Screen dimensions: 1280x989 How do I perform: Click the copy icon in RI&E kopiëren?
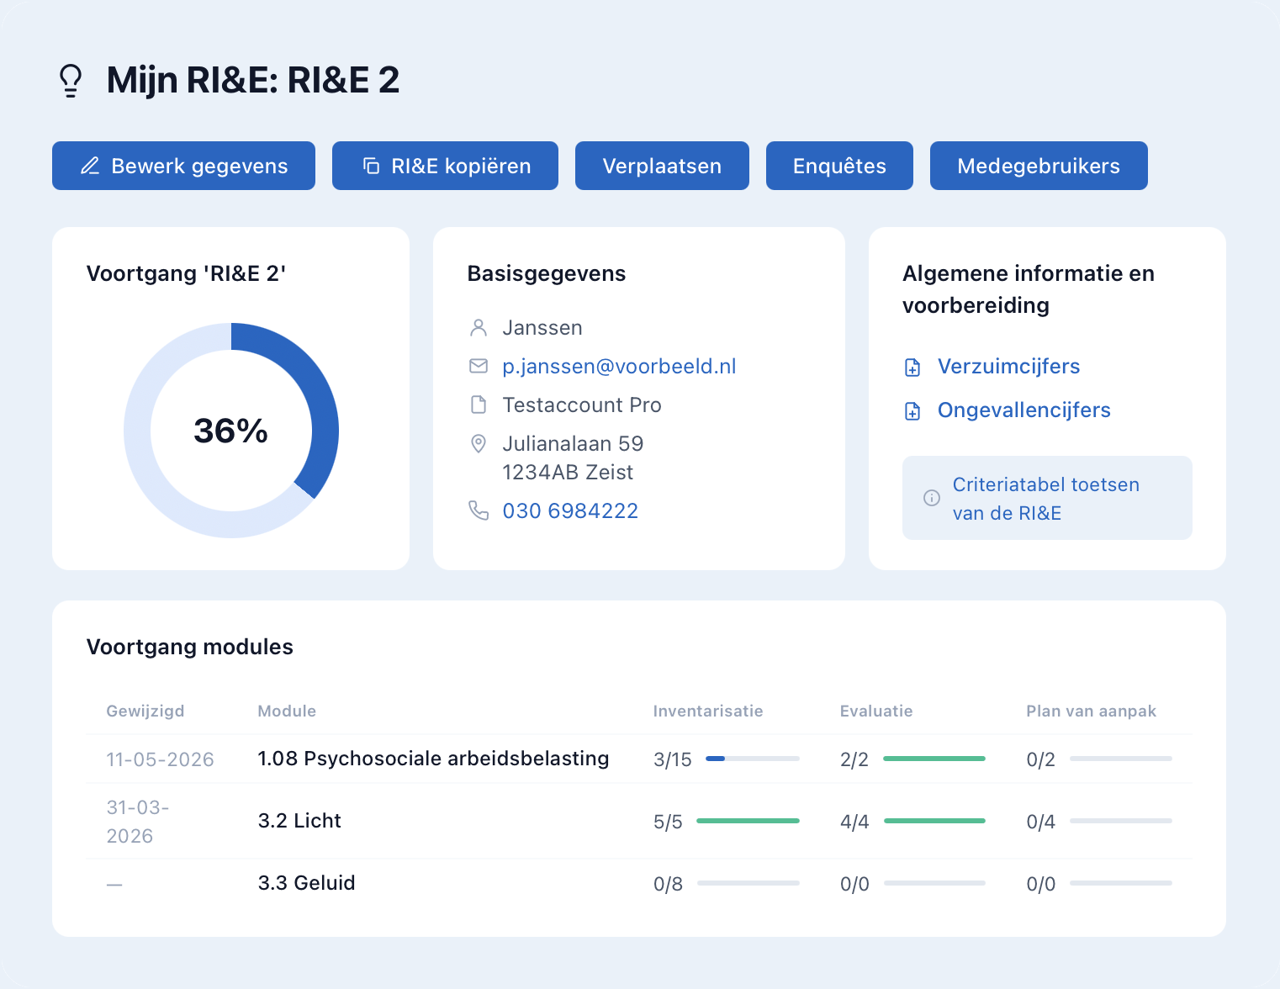point(371,166)
